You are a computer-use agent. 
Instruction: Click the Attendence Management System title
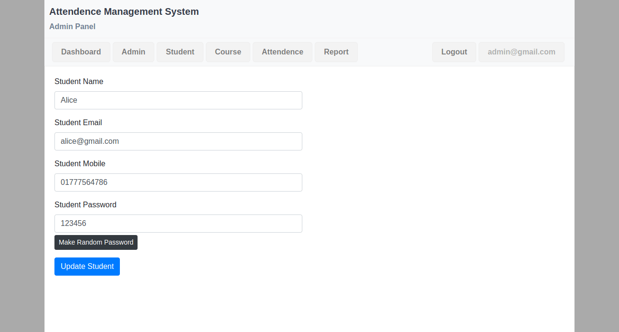[x=124, y=12]
